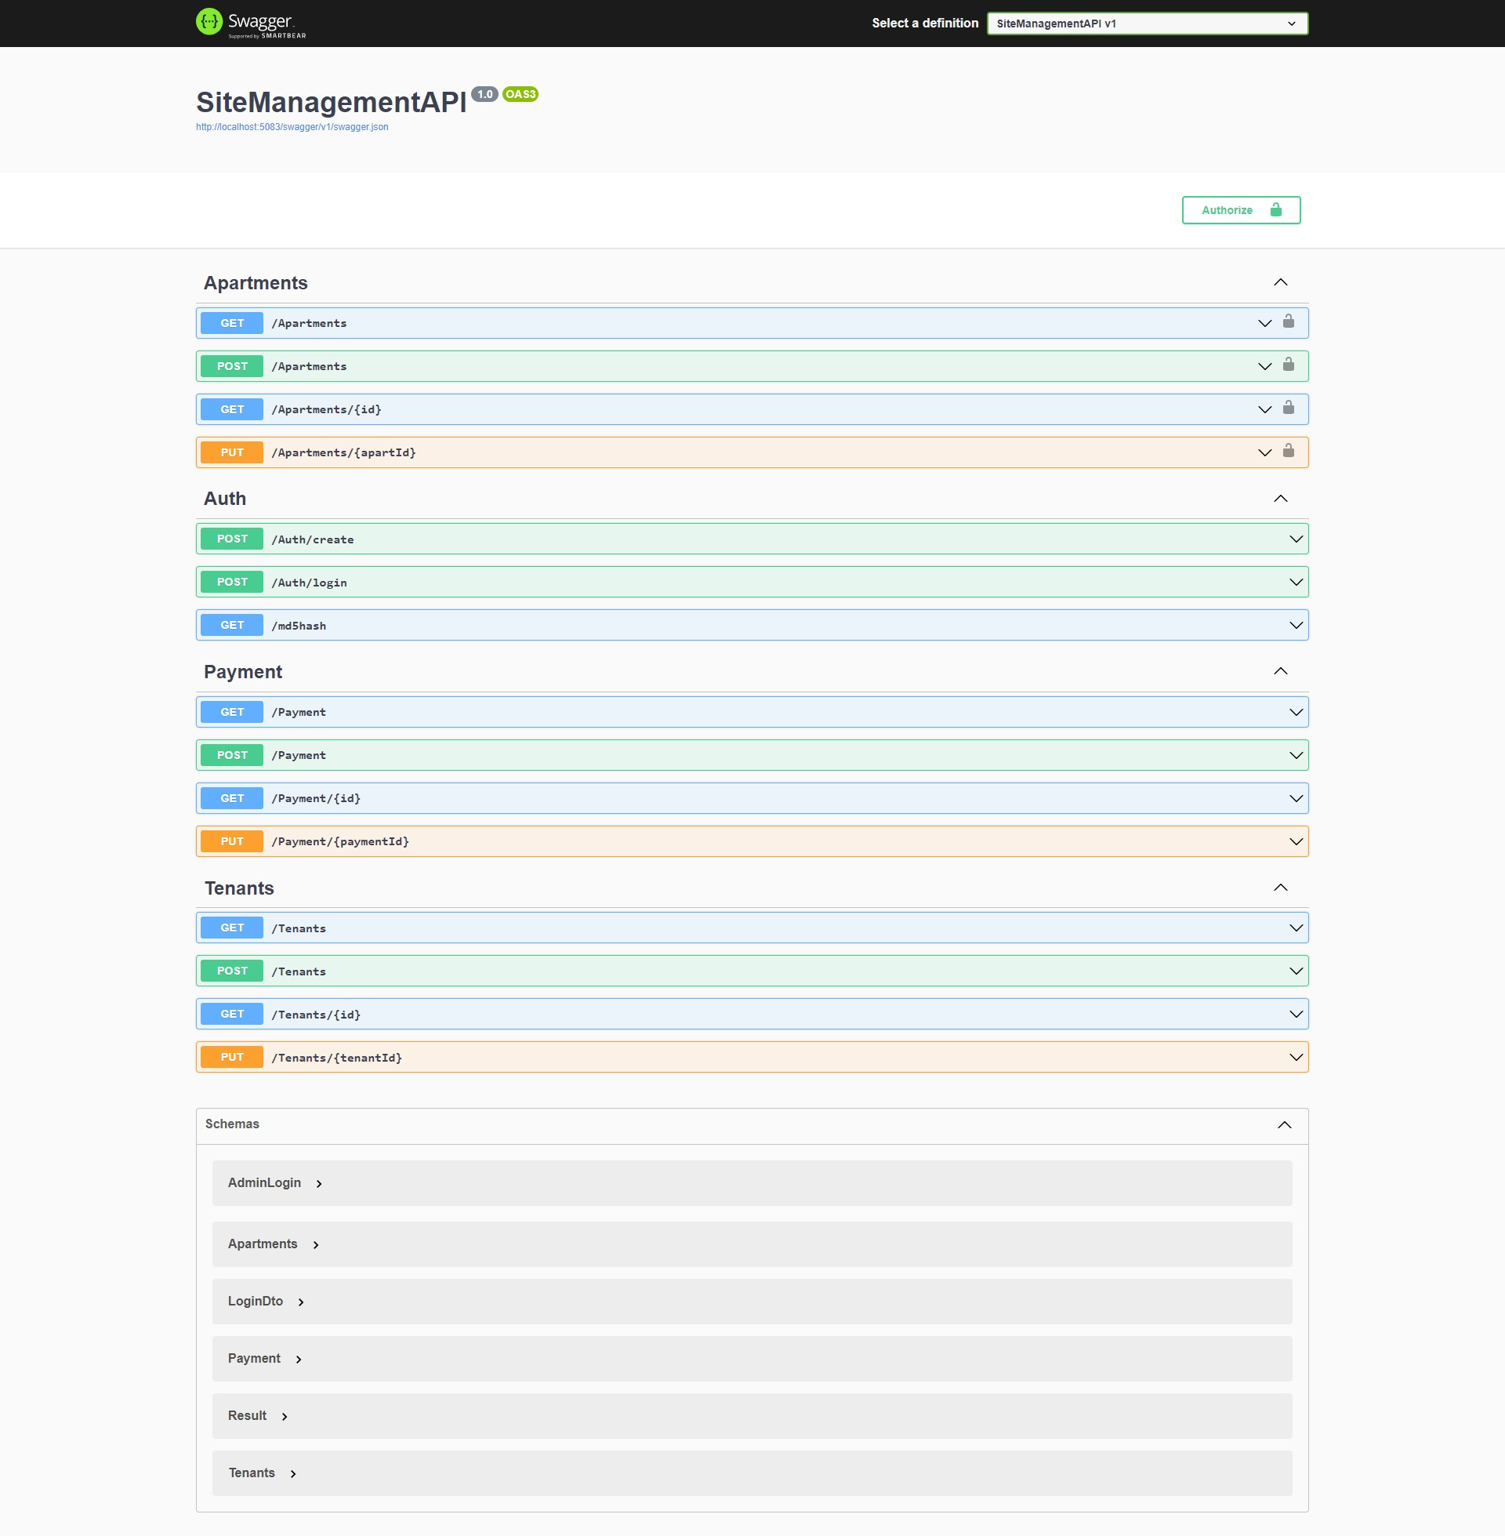Click the lock icon on POST /Apartments
Image resolution: width=1505 pixels, height=1536 pixels.
[x=1289, y=365]
